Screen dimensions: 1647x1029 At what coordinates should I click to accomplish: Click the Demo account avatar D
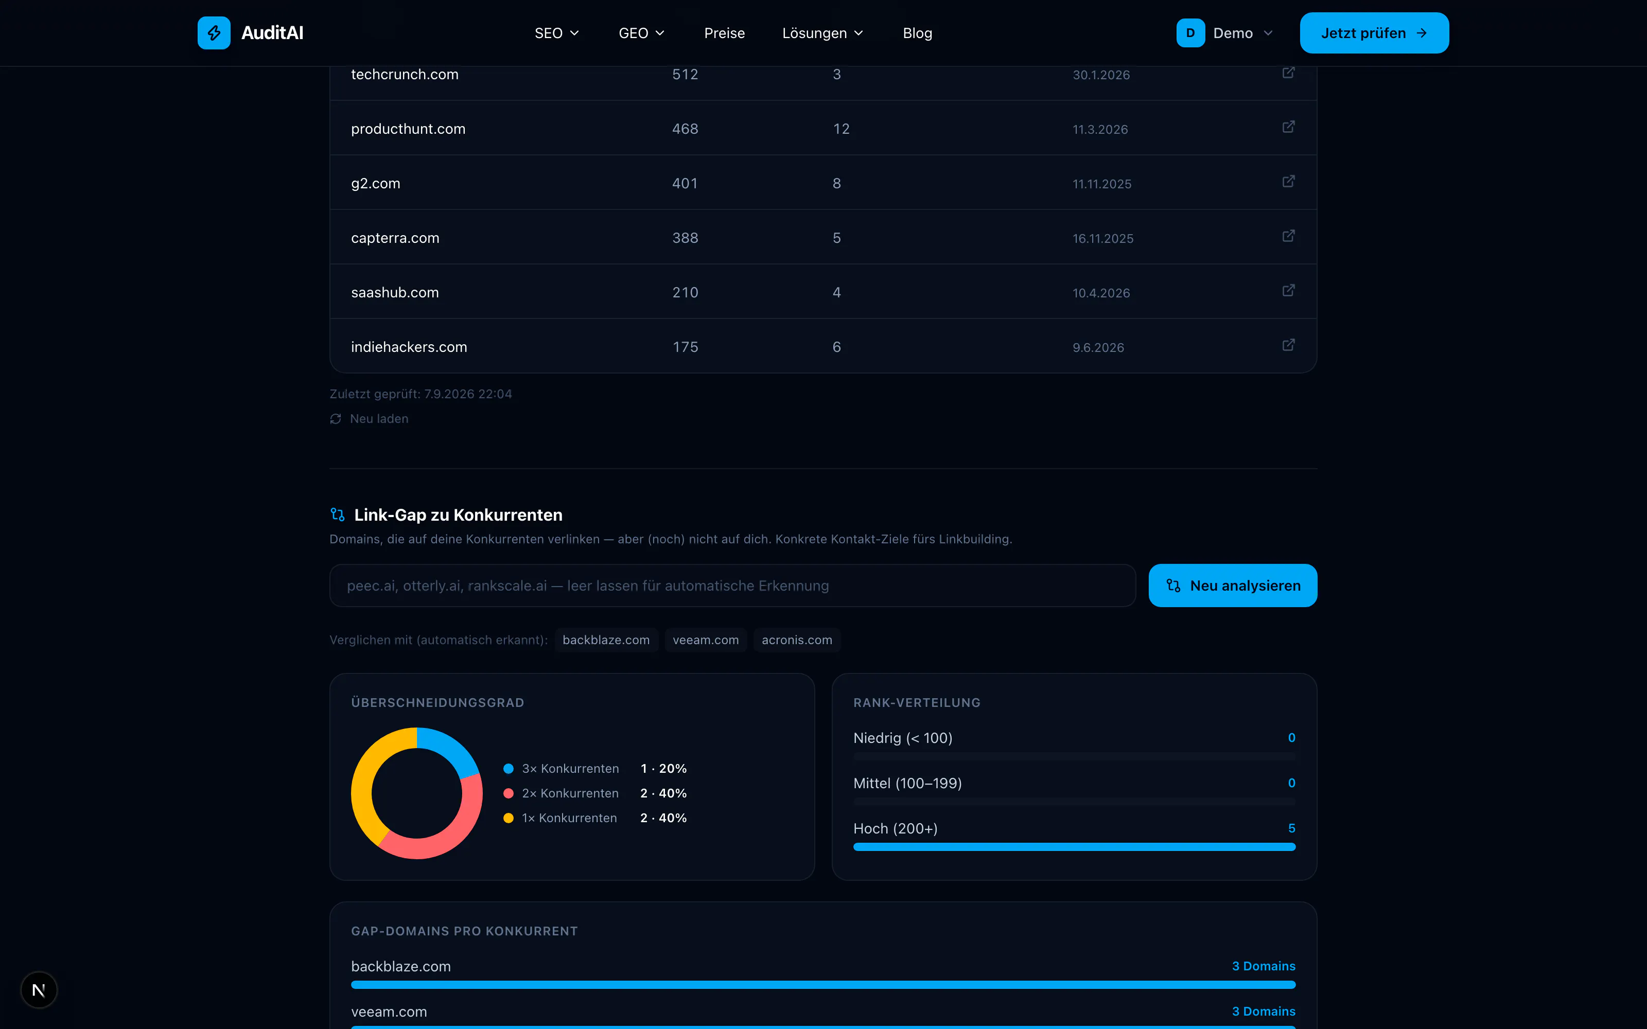(1190, 32)
